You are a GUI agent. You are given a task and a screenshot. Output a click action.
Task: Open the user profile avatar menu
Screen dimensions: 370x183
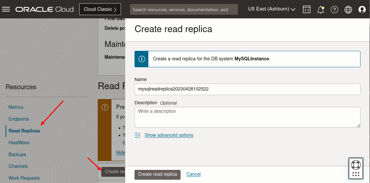[362, 10]
